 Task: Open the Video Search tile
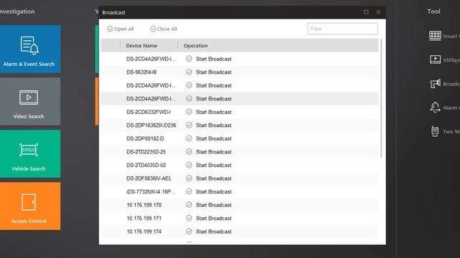coord(30,102)
